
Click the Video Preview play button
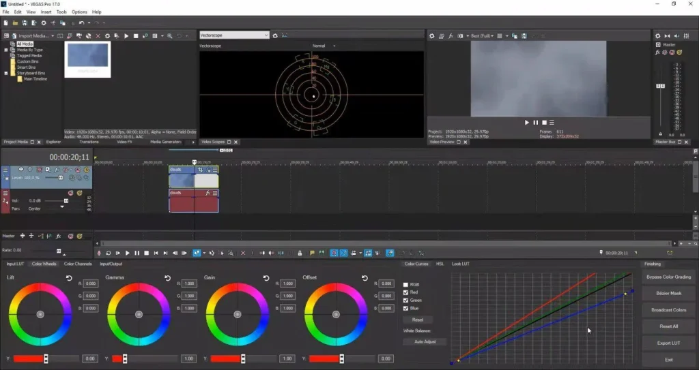tap(527, 123)
